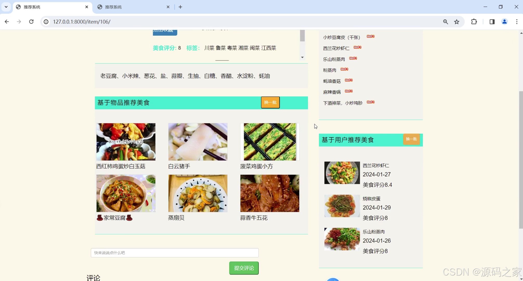
Task: Click the zoom magnifier icon in the address bar
Action: pyautogui.click(x=445, y=22)
